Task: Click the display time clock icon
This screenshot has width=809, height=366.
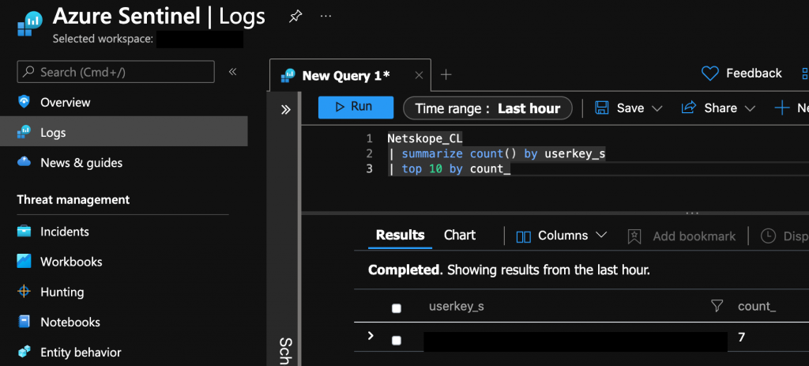Action: (x=768, y=236)
